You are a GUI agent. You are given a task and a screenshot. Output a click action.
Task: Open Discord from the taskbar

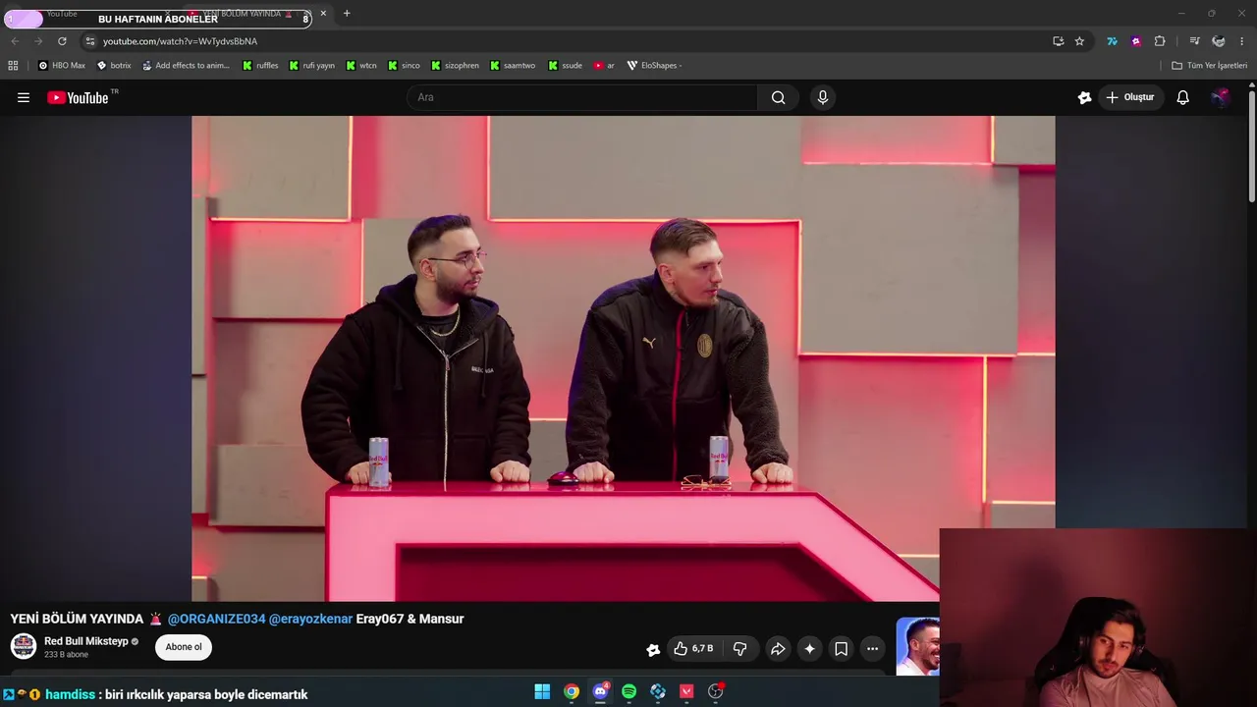600,691
